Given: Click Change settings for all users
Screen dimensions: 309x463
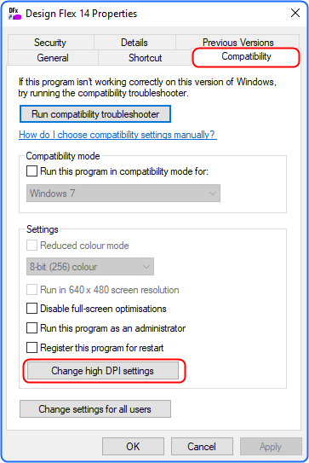Looking at the screenshot, I should tap(95, 409).
